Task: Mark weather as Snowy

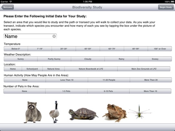Action: (x=155, y=59)
